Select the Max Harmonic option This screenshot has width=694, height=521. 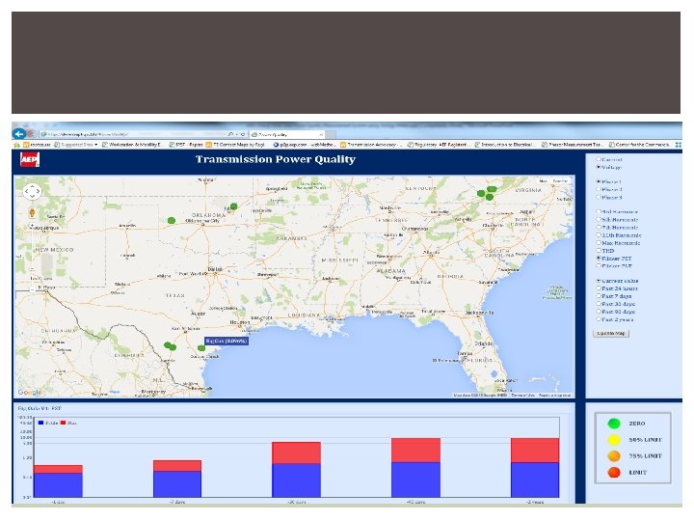tap(599, 243)
